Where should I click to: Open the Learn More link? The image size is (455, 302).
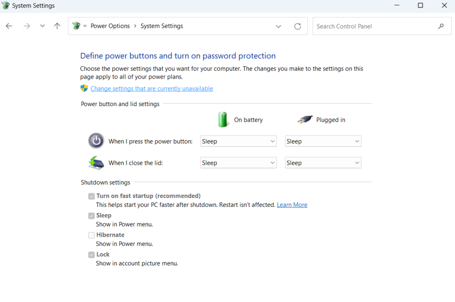click(x=292, y=205)
